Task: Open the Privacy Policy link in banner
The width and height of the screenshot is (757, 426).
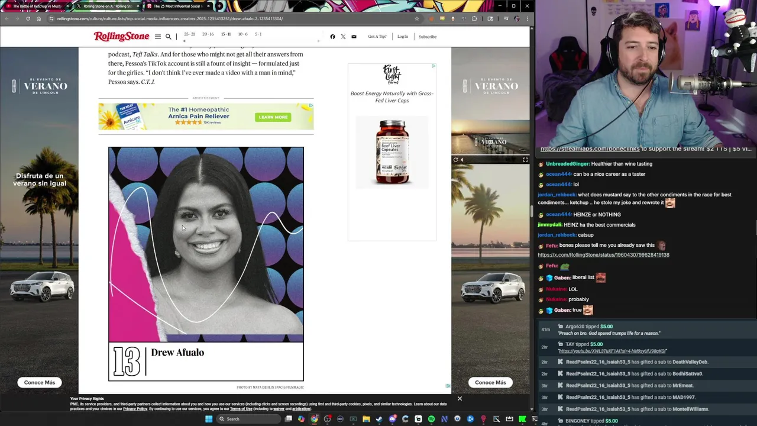Action: coord(135,409)
